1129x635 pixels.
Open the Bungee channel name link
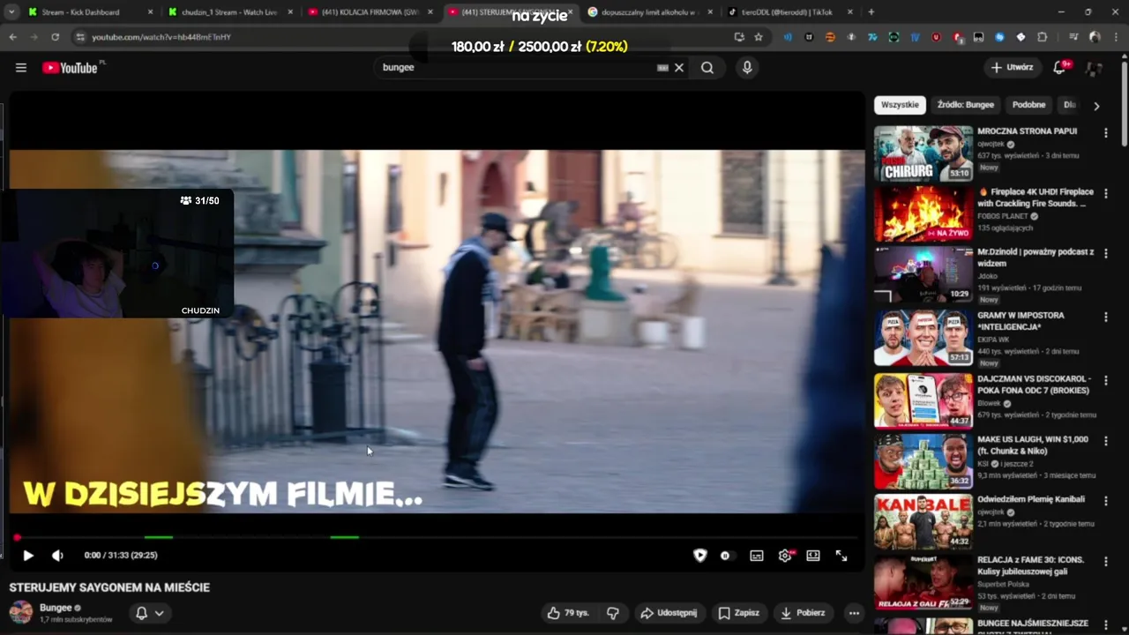pos(56,608)
